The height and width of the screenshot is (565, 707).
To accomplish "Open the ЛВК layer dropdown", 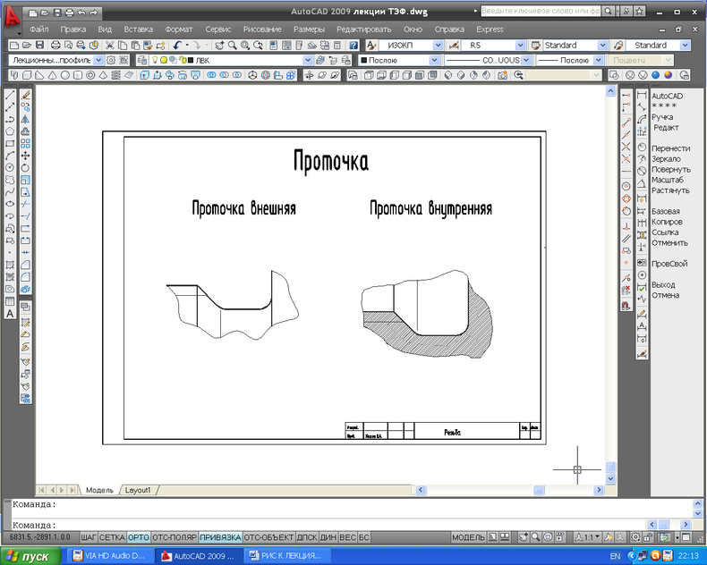I will tap(308, 60).
